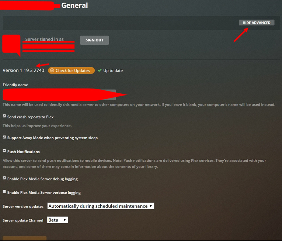Click the Hide Advanced button

coord(257,23)
